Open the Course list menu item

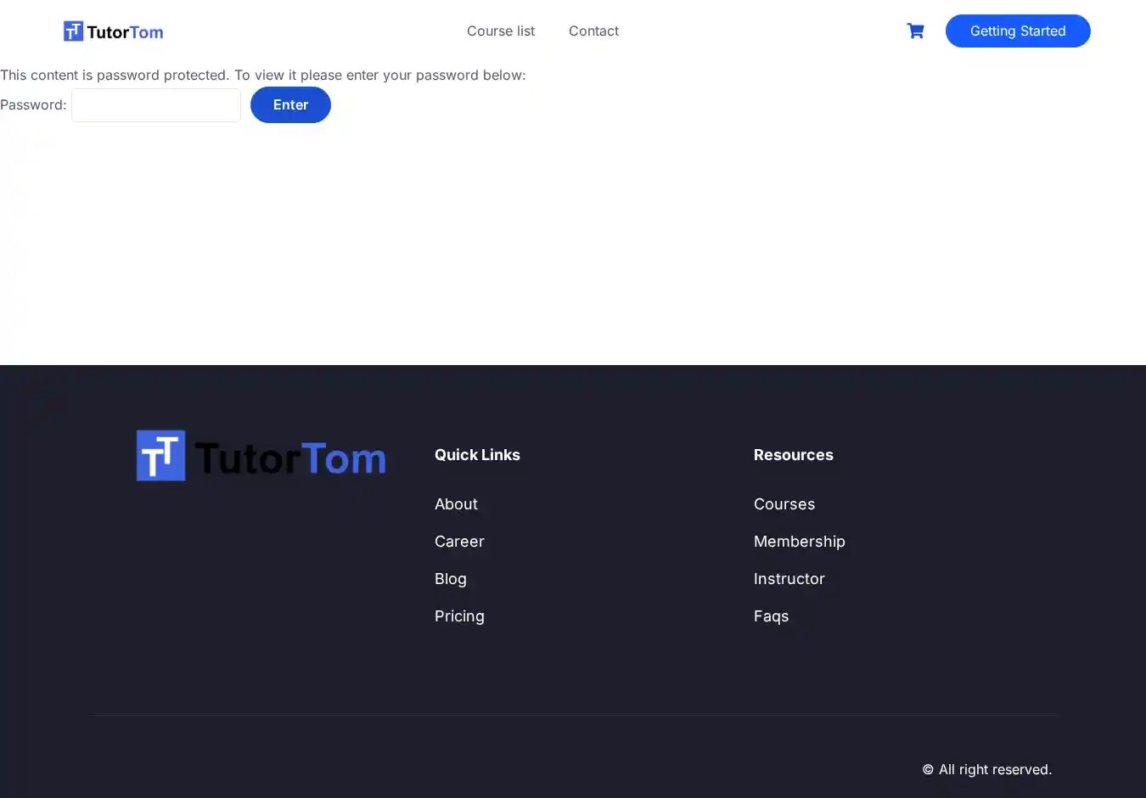[x=500, y=31]
